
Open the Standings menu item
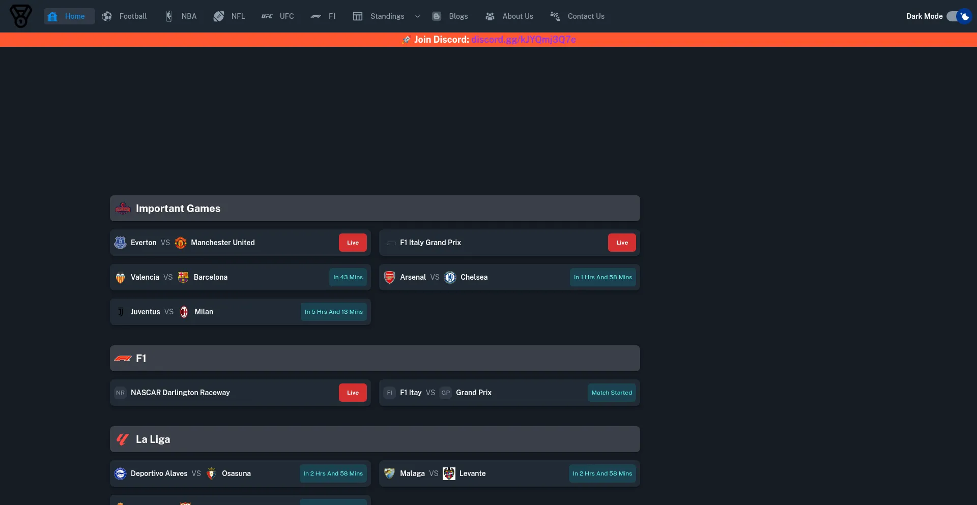click(x=387, y=16)
